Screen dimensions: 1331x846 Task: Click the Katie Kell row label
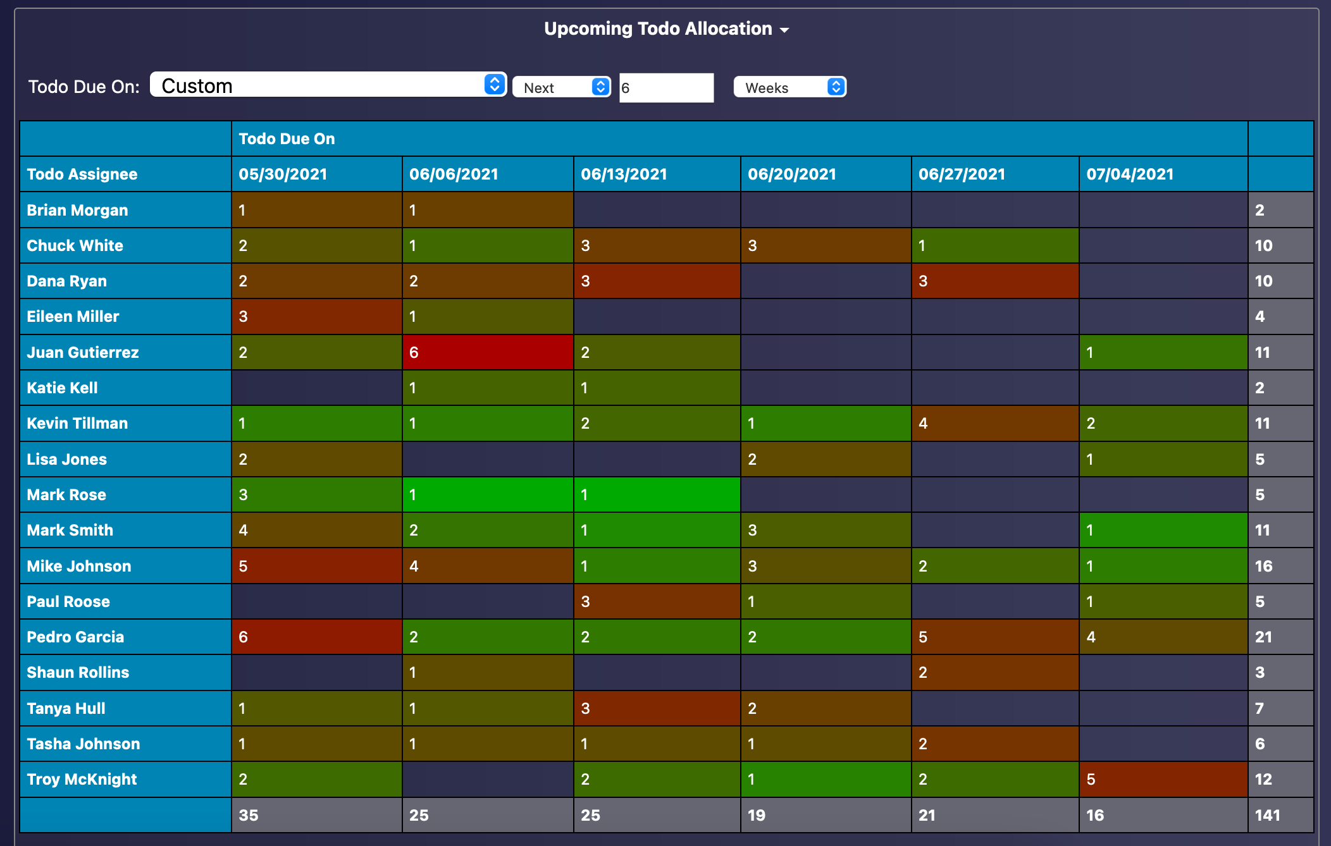[x=125, y=388]
